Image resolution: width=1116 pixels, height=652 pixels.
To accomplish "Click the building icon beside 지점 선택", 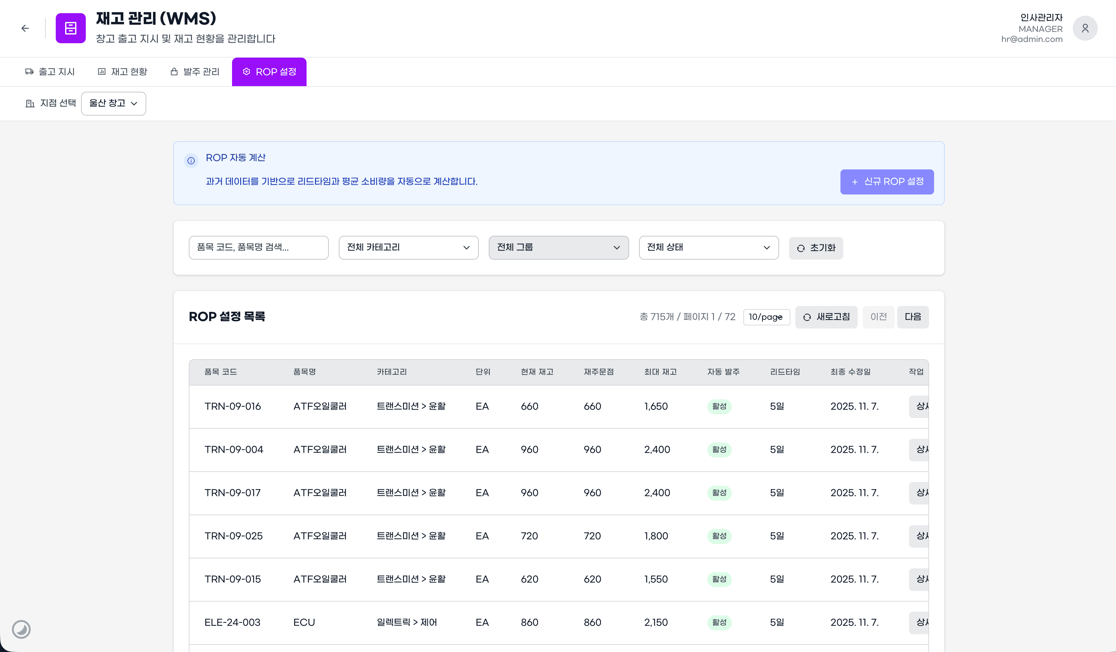I will tap(30, 104).
